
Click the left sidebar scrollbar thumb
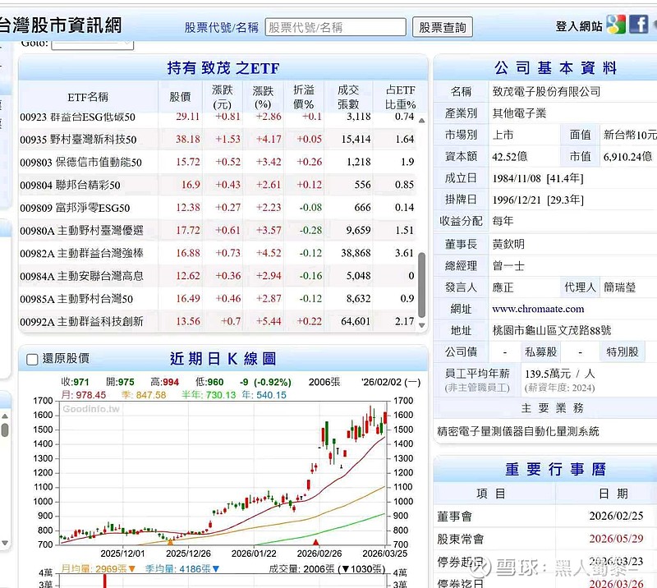[x=5, y=430]
